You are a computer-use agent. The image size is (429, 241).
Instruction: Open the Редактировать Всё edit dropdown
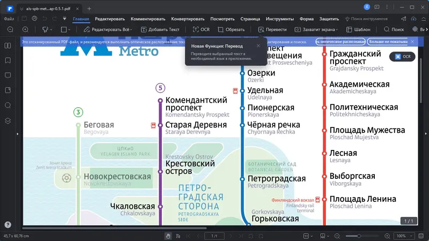(108, 29)
